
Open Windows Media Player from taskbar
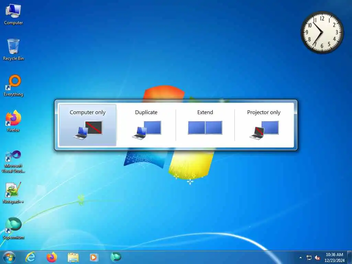point(93,257)
